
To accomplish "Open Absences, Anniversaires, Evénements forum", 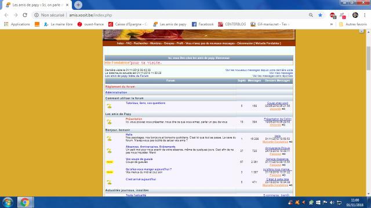I will 151,147.
